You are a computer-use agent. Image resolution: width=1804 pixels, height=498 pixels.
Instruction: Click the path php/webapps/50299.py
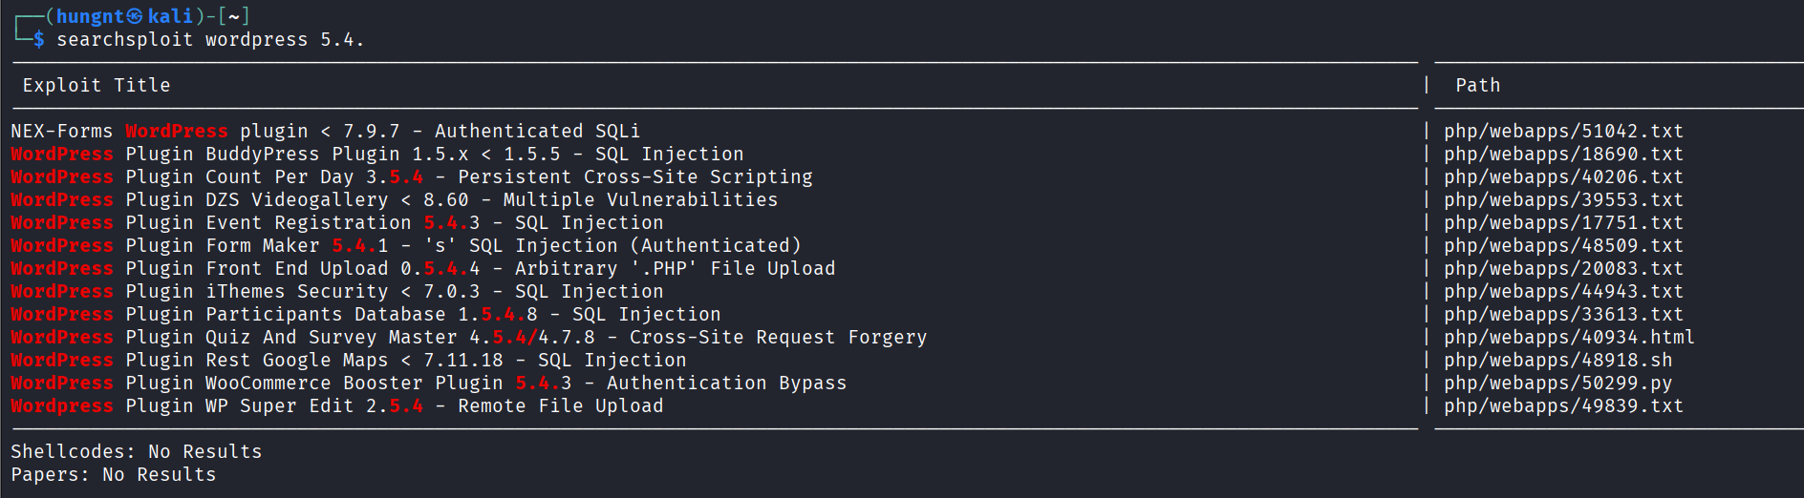click(x=1557, y=383)
